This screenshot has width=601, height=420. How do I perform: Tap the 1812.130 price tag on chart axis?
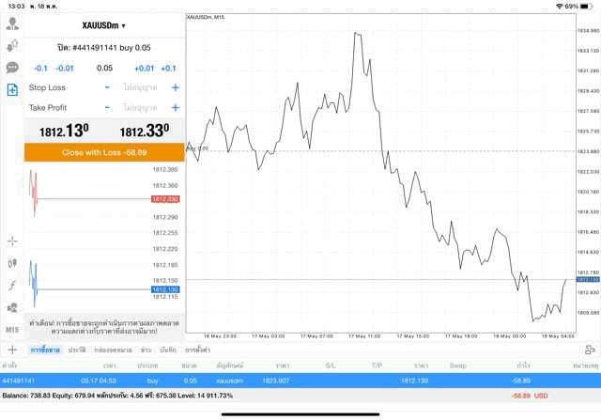pyautogui.click(x=588, y=279)
